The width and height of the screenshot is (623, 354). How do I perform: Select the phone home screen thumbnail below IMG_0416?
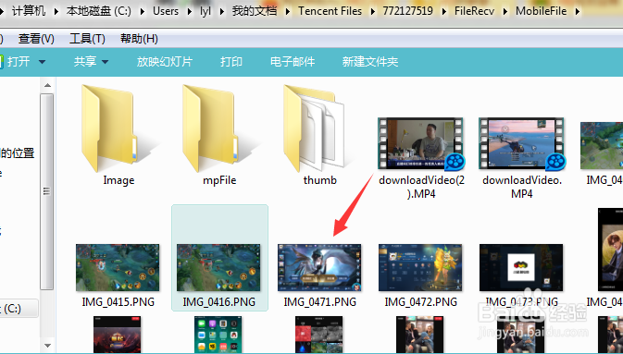pos(218,335)
